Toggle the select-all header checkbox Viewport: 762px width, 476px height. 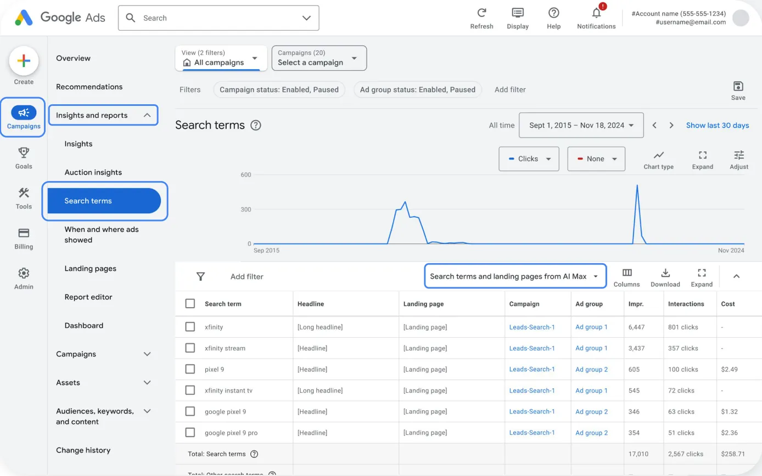[190, 303]
